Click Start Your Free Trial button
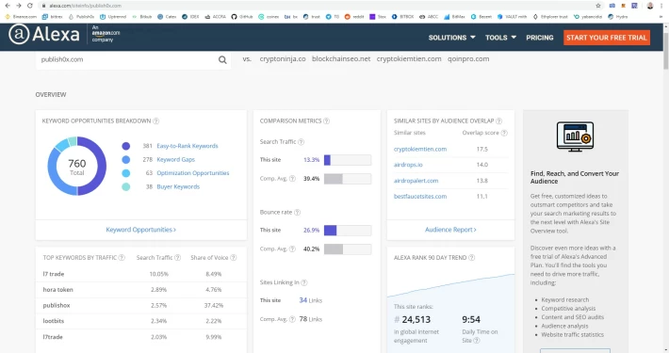This screenshot has width=669, height=353. pyautogui.click(x=607, y=38)
